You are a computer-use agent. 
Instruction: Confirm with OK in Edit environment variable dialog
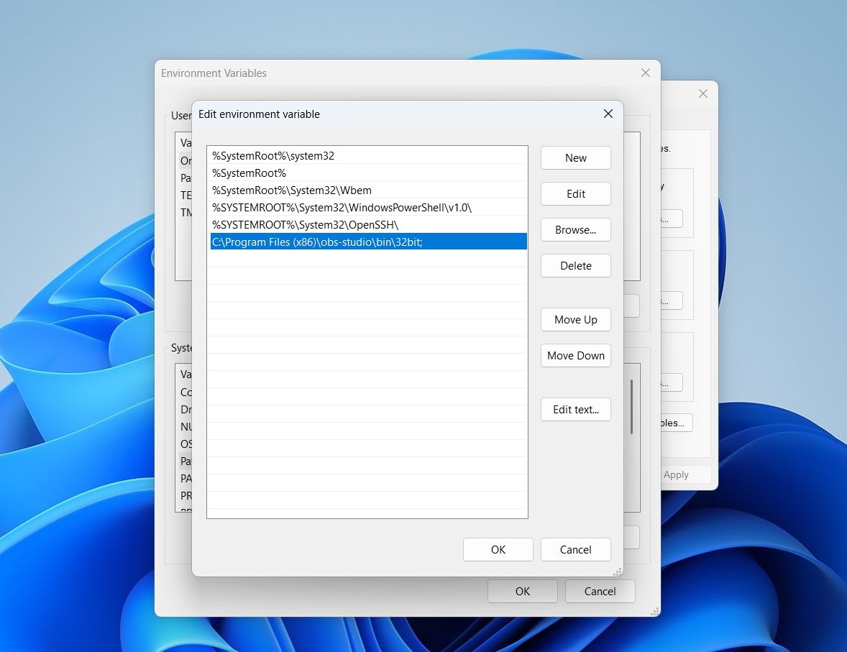(498, 549)
